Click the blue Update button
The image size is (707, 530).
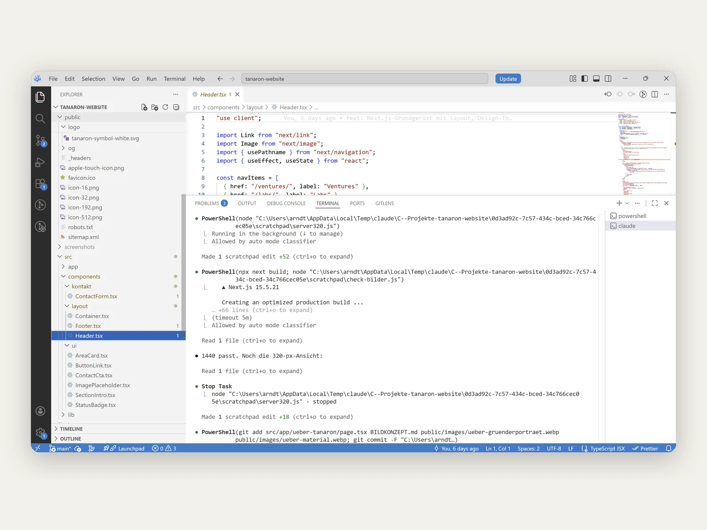point(508,79)
